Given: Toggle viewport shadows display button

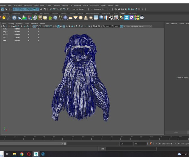Looking at the screenshot, I should point(72,26).
